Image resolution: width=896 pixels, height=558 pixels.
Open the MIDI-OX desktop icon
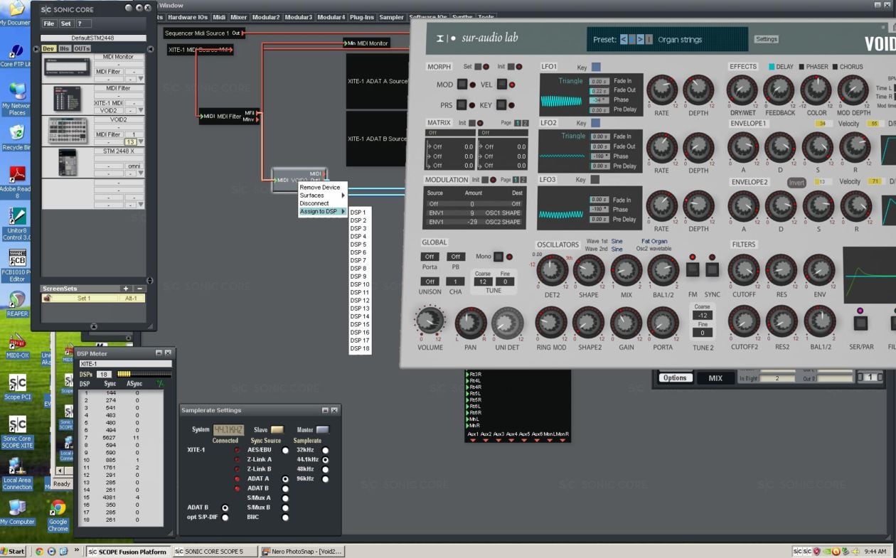coord(16,346)
